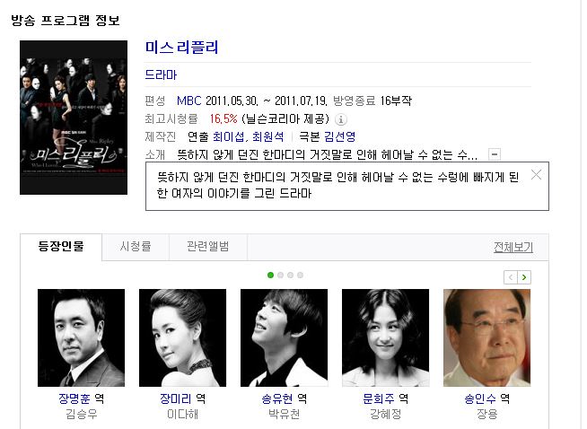Click the 드라마 genre link

tap(161, 74)
